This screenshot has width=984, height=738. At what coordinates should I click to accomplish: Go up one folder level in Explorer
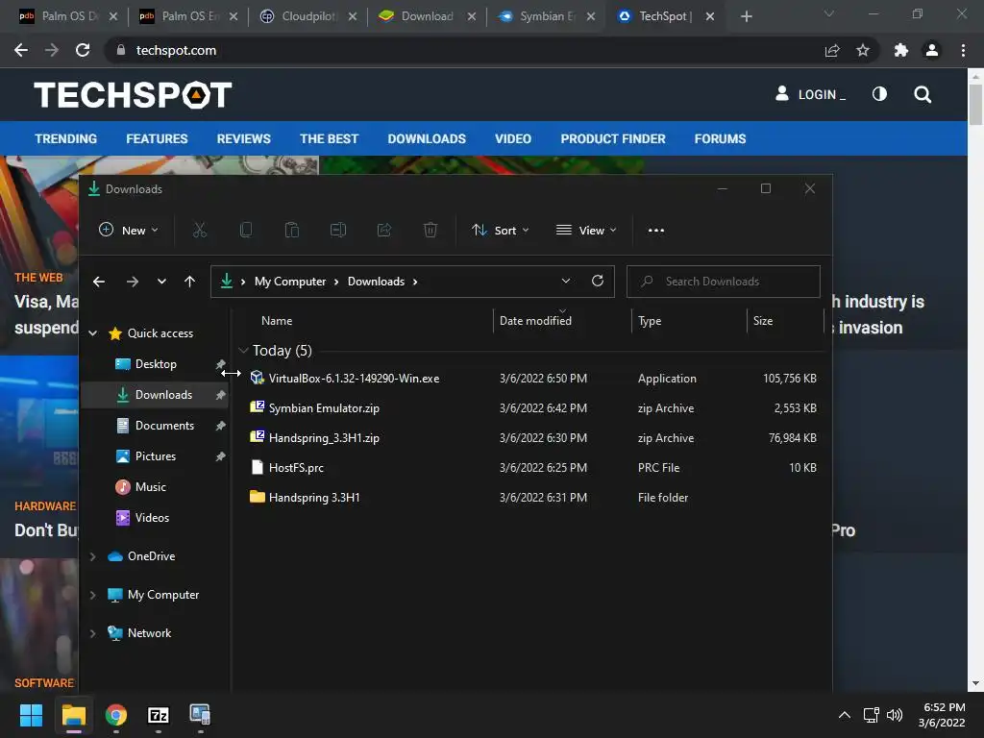point(189,282)
